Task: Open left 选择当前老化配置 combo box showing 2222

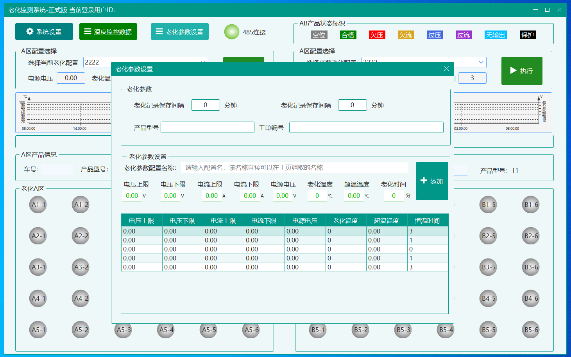Action: (x=145, y=59)
